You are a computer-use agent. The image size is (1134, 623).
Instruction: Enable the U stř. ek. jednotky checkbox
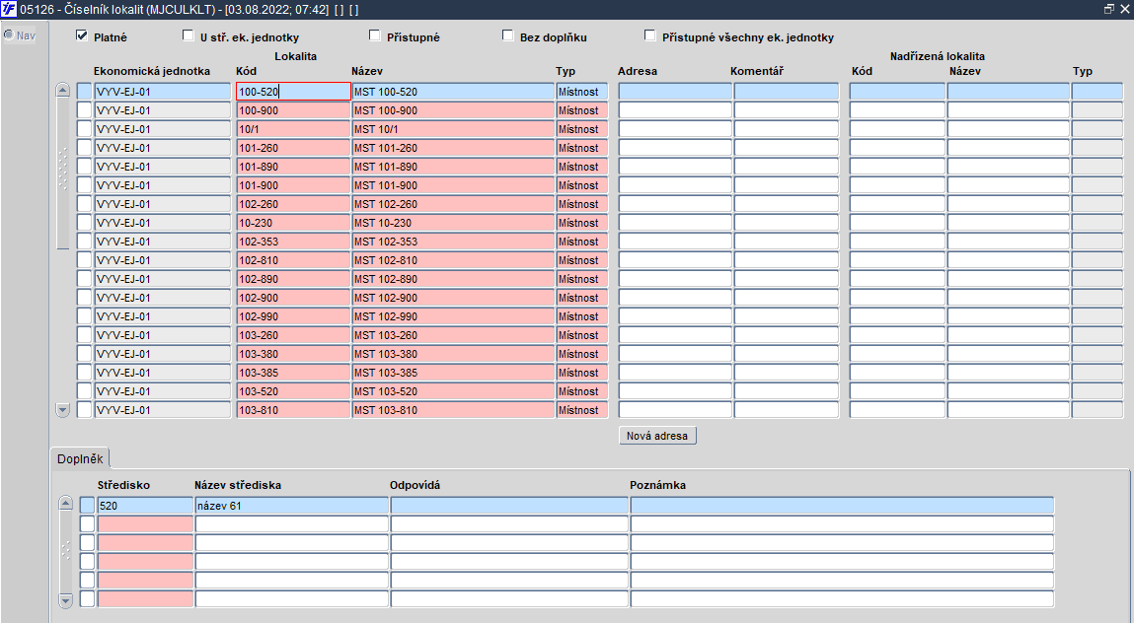pos(189,35)
